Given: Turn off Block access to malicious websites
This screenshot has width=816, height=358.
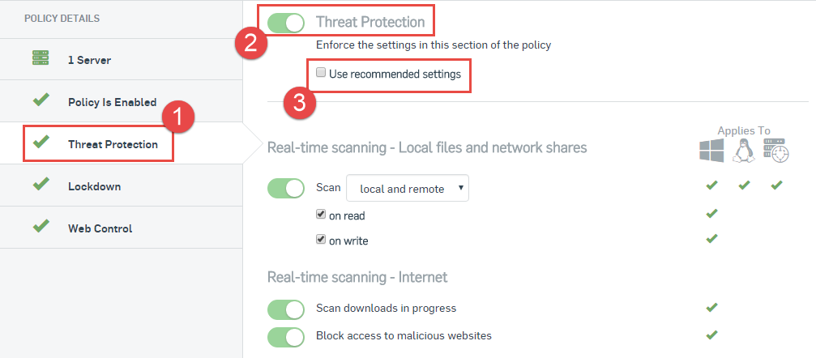Looking at the screenshot, I should pos(286,337).
